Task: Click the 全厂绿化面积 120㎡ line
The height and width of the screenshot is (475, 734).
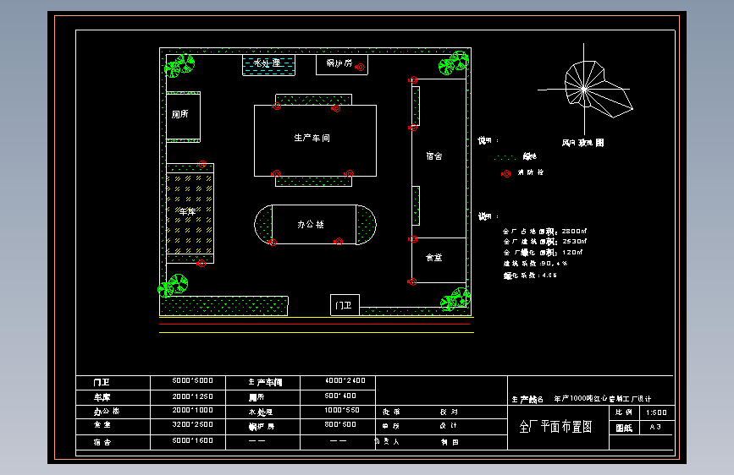Action: [x=543, y=253]
